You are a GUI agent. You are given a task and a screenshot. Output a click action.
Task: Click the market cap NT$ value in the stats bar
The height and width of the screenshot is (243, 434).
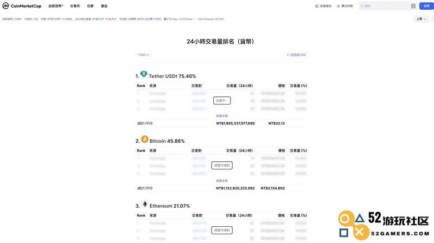click(x=54, y=19)
